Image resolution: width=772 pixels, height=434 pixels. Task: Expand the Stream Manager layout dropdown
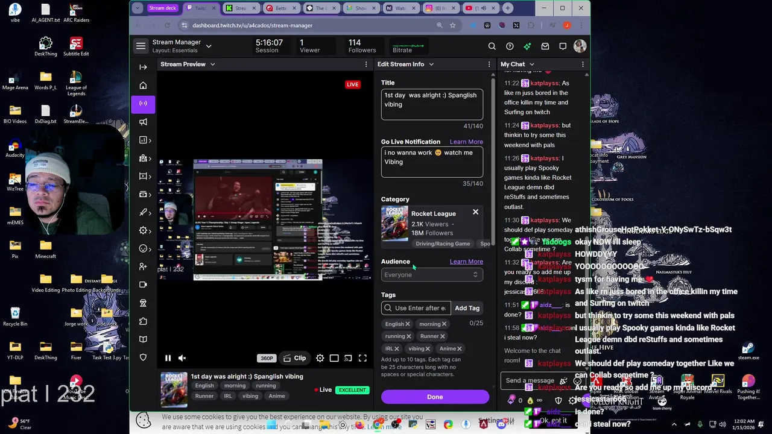[209, 46]
